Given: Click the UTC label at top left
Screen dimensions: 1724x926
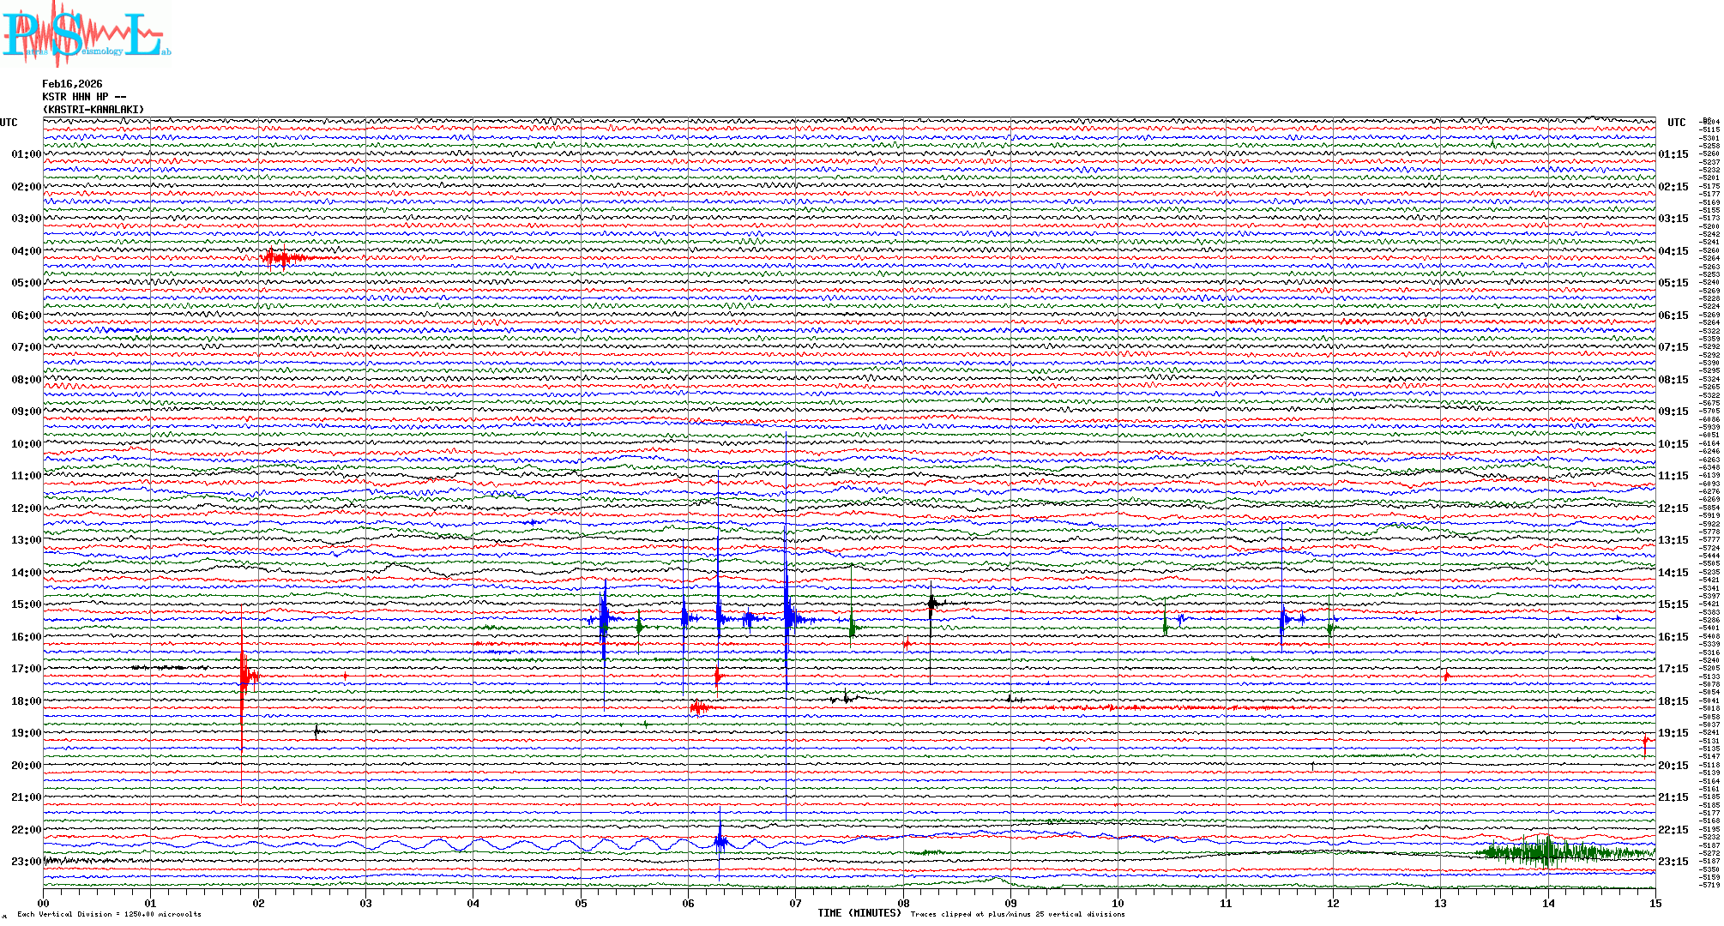Looking at the screenshot, I should pyautogui.click(x=9, y=123).
